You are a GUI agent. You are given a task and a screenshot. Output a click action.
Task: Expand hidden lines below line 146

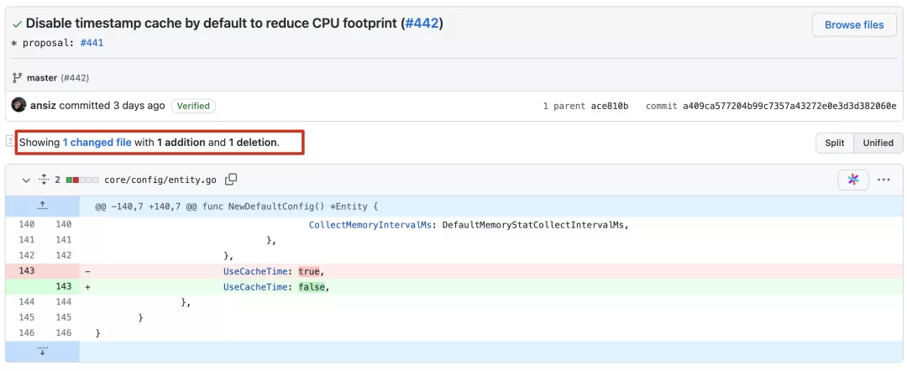[x=42, y=352]
